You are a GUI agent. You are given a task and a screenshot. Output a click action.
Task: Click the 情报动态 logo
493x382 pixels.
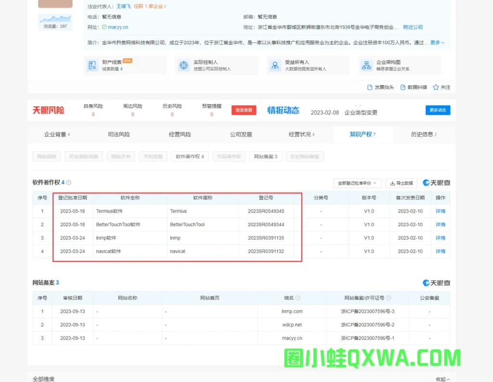coord(283,110)
